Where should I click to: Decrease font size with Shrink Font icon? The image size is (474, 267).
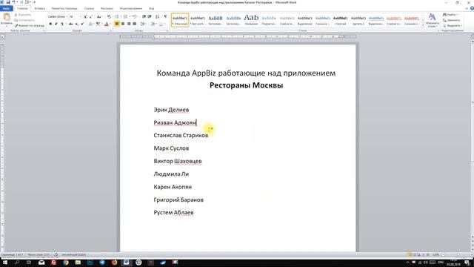pos(90,16)
